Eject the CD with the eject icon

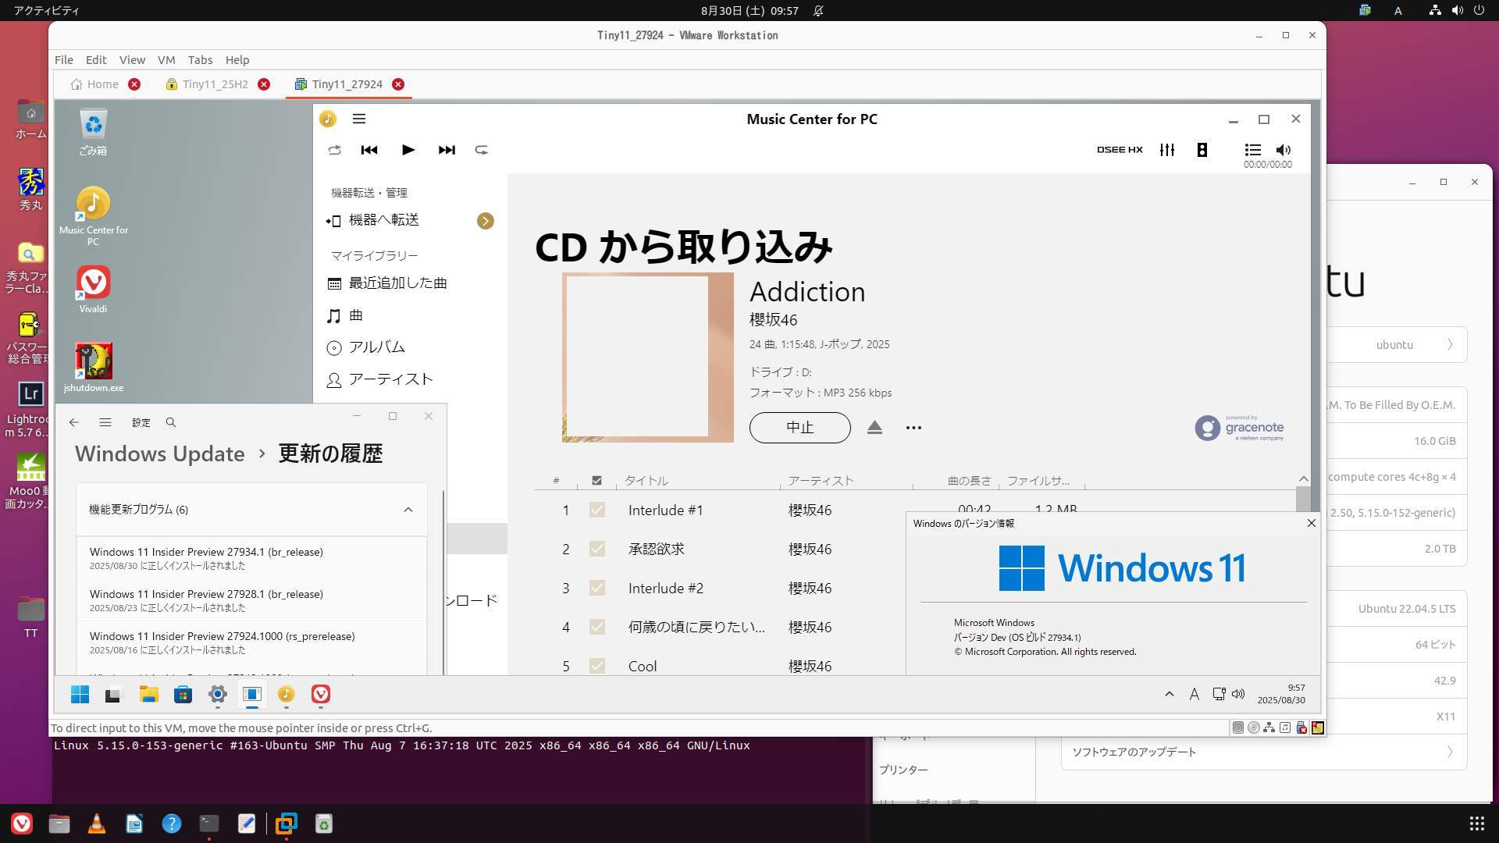click(x=874, y=428)
